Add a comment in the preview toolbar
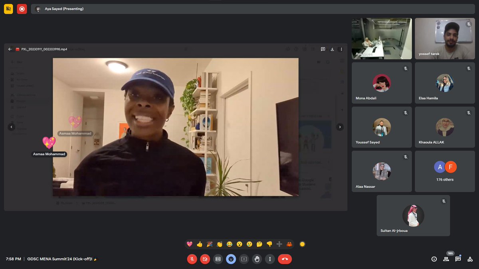Image resolution: width=479 pixels, height=269 pixels. click(x=323, y=49)
